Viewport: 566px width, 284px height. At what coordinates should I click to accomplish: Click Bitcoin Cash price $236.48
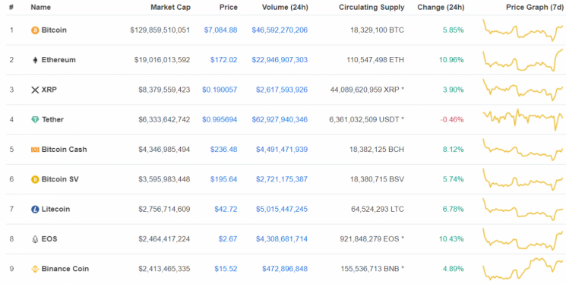coord(224,150)
